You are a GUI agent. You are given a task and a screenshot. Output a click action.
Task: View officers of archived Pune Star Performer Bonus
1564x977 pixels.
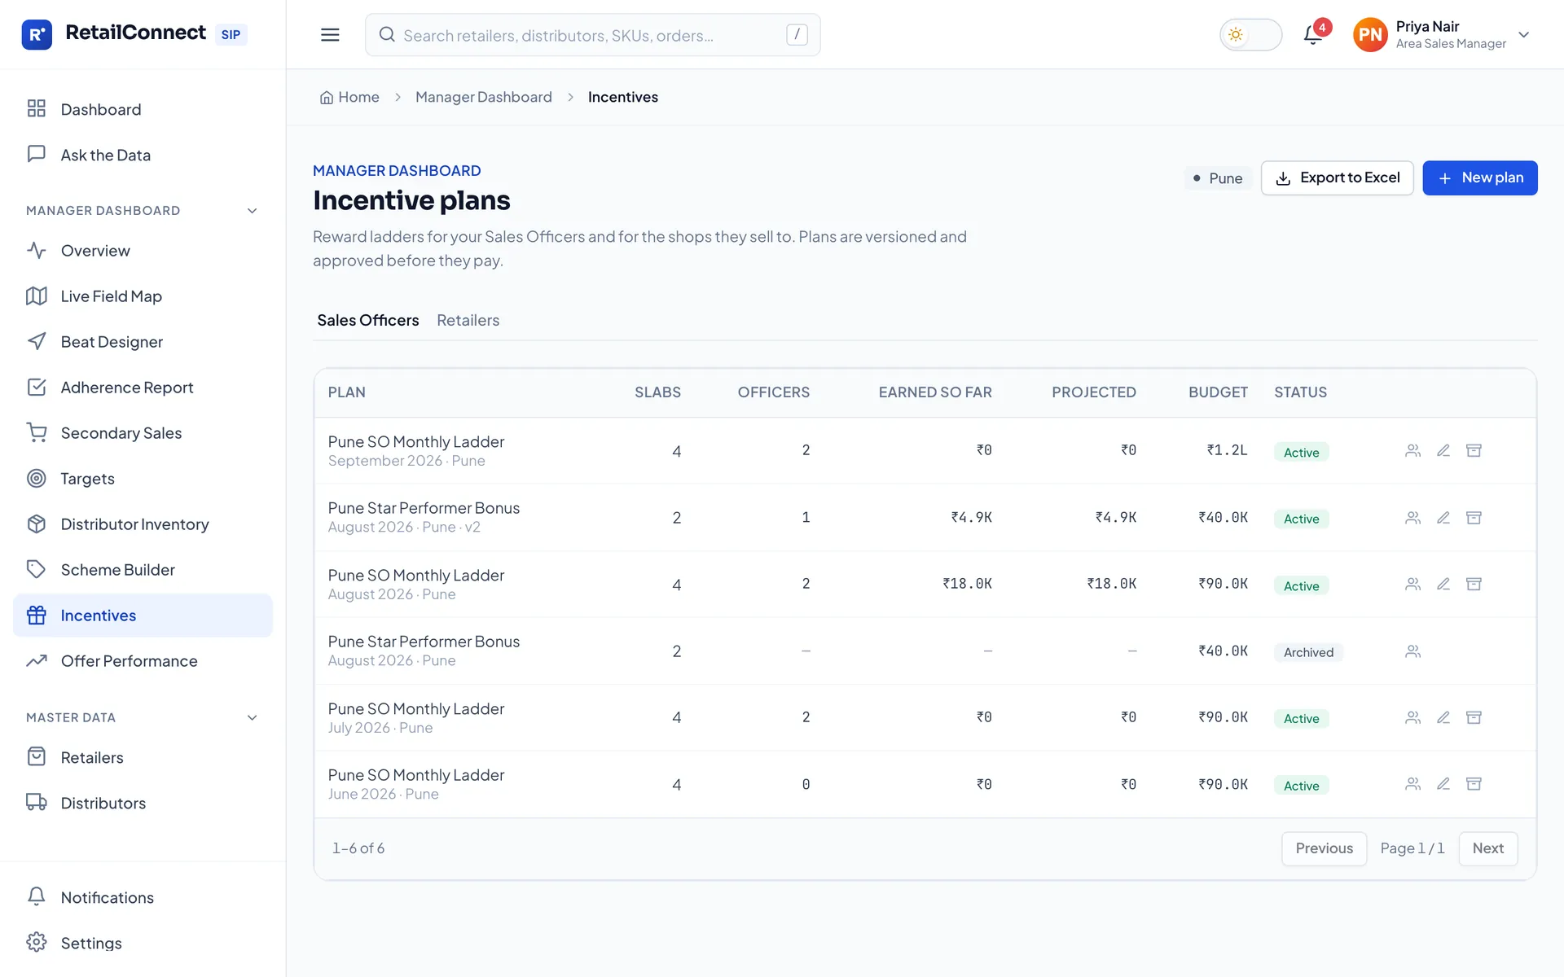pos(1412,651)
